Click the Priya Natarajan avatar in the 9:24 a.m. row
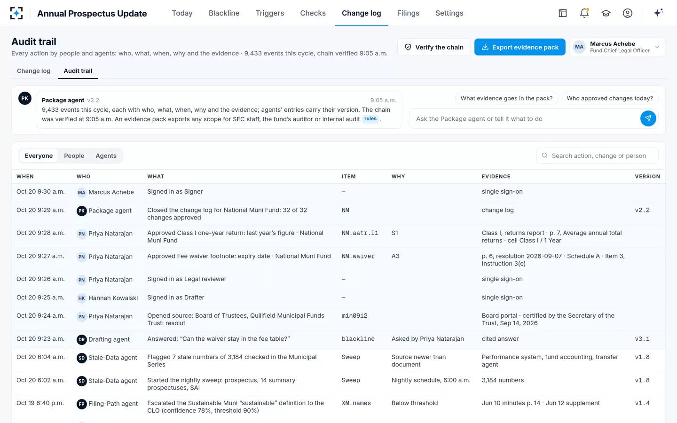This screenshot has height=423, width=677. (x=82, y=316)
